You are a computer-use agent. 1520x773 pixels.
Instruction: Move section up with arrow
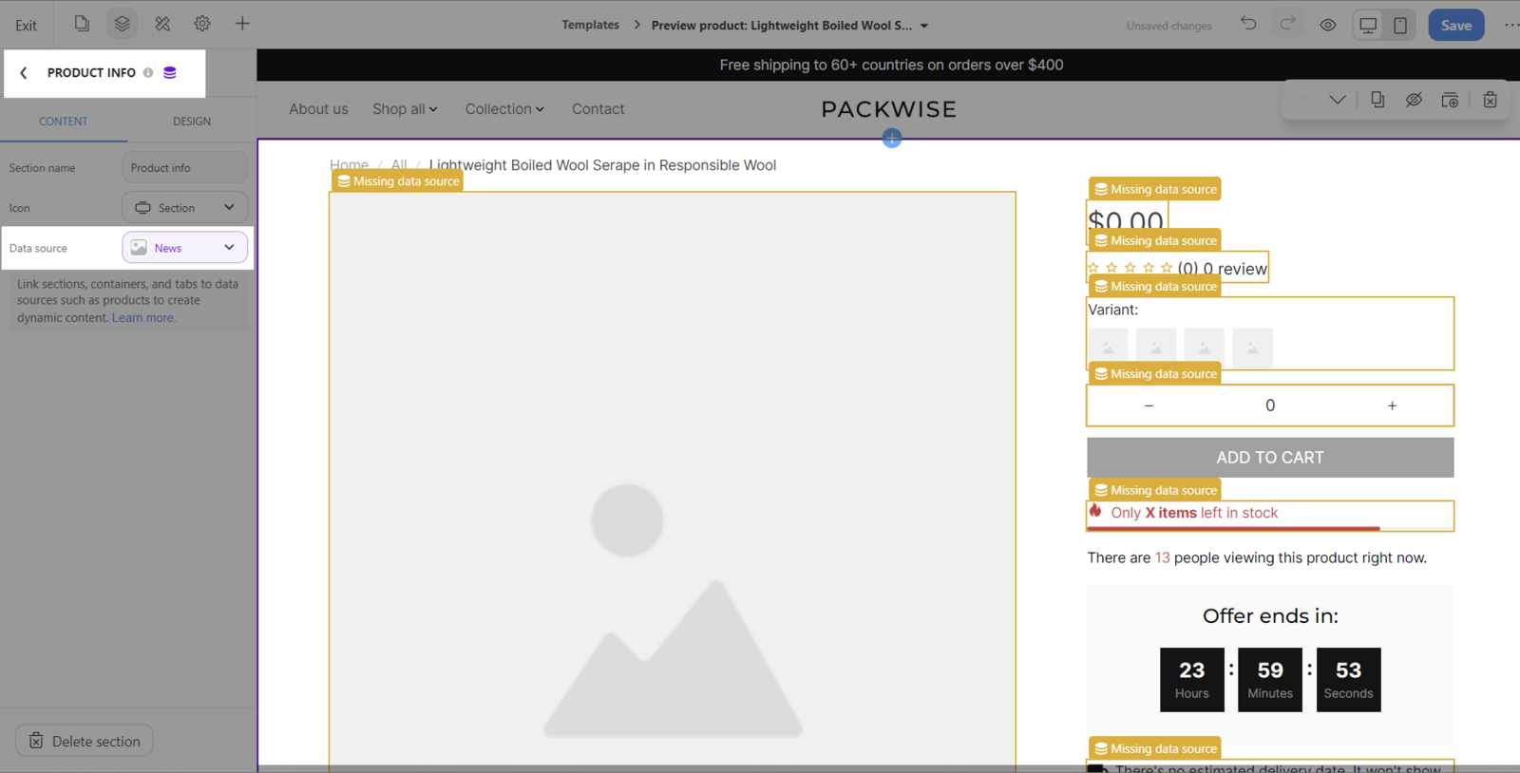coord(1301,100)
